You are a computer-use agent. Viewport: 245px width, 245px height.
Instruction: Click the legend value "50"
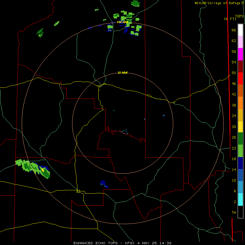(234, 73)
